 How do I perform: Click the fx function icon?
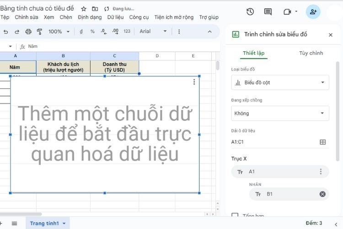point(22,46)
